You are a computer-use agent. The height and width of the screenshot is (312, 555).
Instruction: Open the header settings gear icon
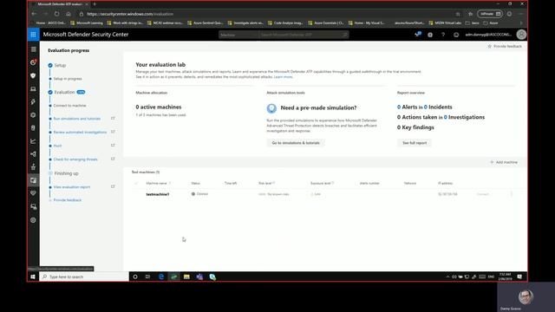coord(430,35)
